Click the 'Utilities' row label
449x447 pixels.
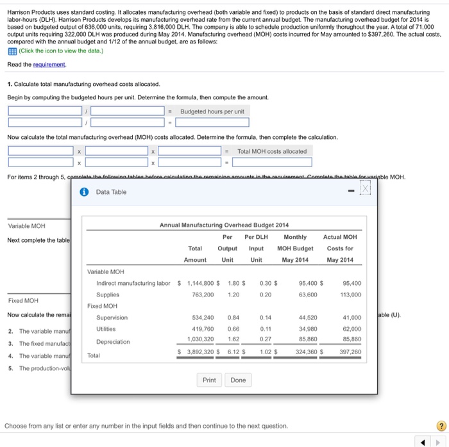pyautogui.click(x=106, y=329)
